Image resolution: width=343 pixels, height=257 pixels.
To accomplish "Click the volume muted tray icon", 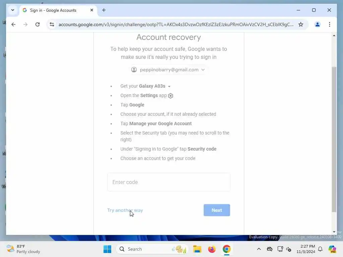I will [289, 249].
